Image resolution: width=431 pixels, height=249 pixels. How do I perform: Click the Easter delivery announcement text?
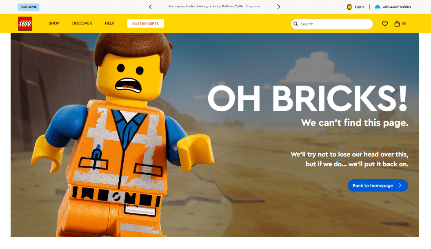point(206,6)
